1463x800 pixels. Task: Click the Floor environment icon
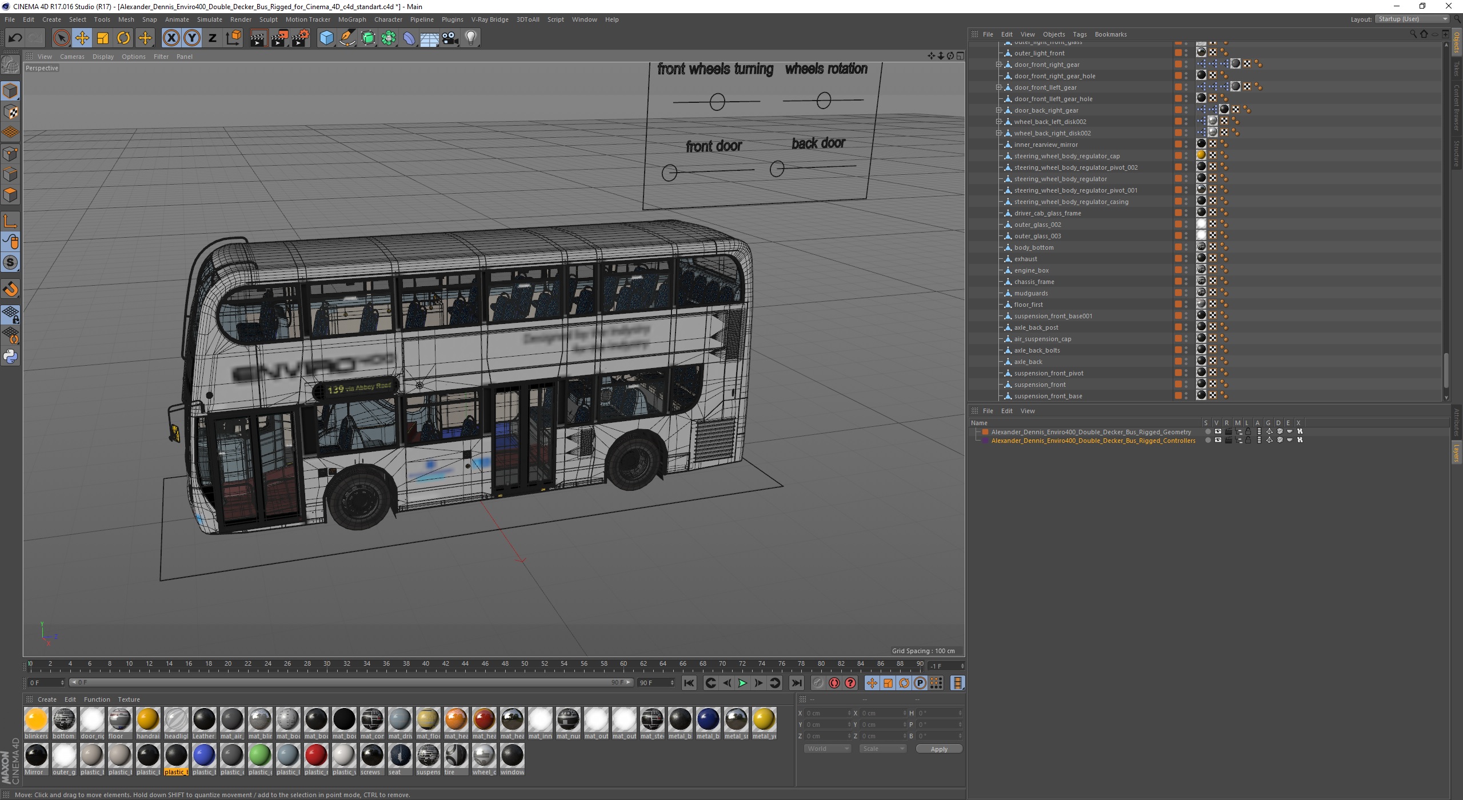pos(429,38)
